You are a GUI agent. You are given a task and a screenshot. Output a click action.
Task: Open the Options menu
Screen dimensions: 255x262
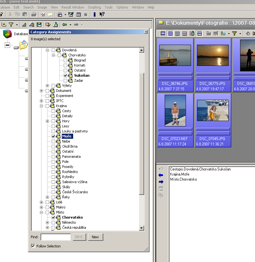[x=122, y=7]
